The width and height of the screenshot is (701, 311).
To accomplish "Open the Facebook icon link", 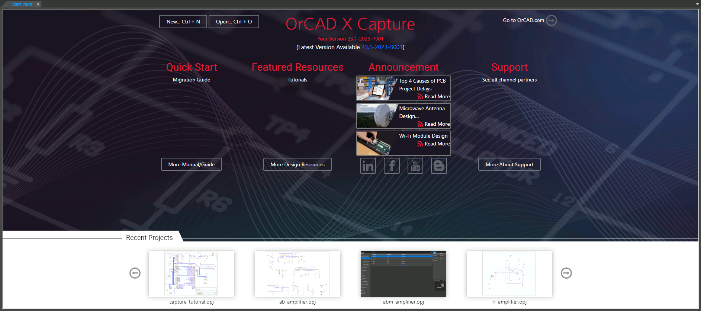I will pyautogui.click(x=392, y=166).
